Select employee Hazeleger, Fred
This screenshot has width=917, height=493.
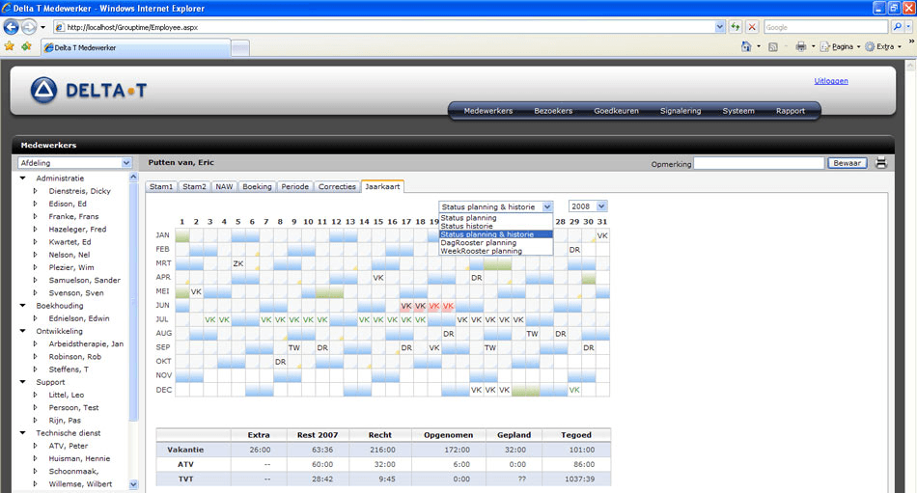77,230
